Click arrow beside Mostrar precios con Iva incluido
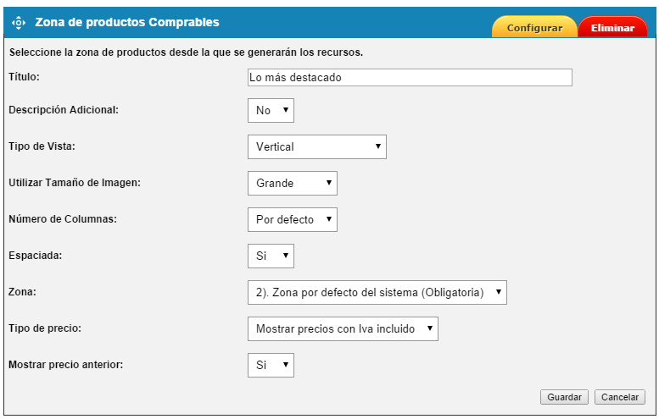Image resolution: width=659 pixels, height=419 pixels. (x=429, y=328)
